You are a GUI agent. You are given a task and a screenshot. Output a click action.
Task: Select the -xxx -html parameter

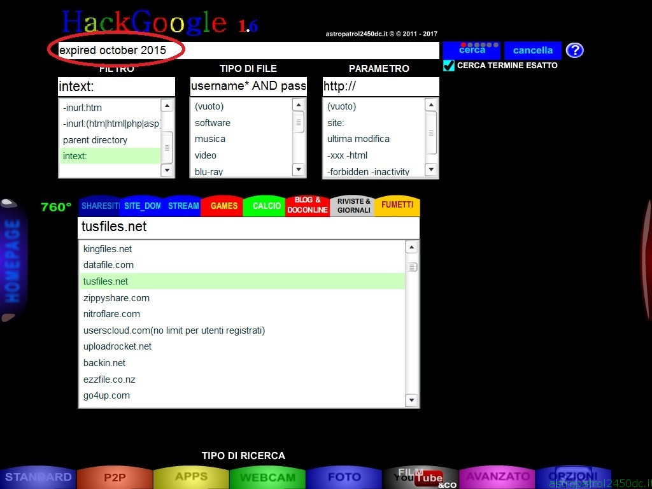(x=374, y=155)
